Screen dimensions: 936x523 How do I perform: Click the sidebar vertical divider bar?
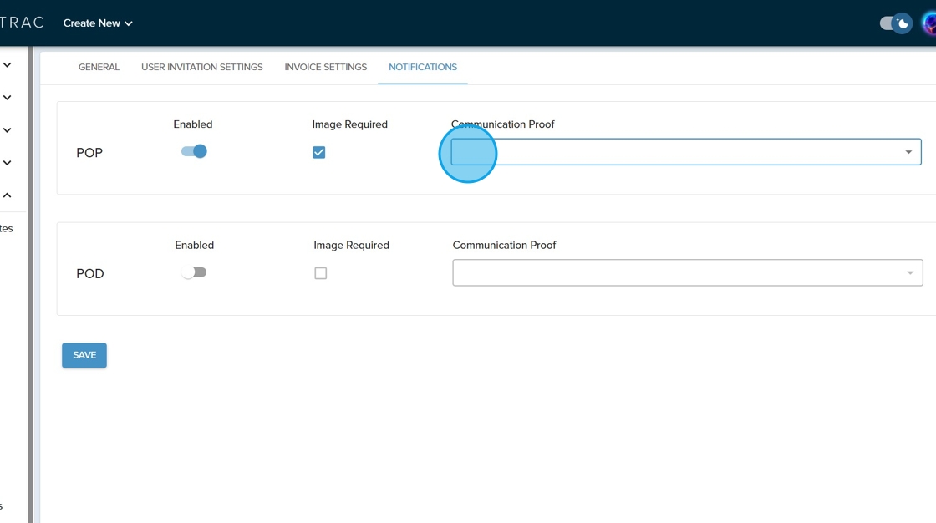pos(30,284)
